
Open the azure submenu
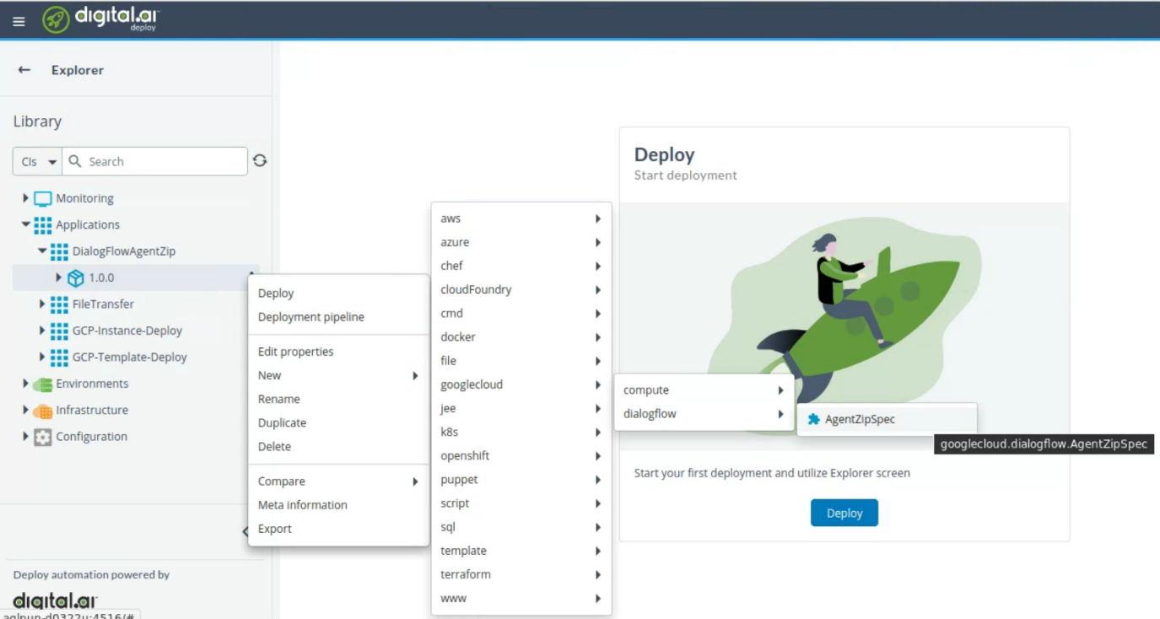pyautogui.click(x=521, y=242)
